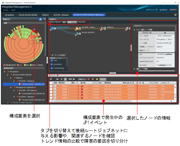
Task: Click the ログアウト button
Action: coord(173,10)
